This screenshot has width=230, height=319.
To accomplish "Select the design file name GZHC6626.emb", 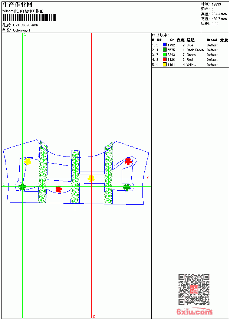I will point(26,25).
